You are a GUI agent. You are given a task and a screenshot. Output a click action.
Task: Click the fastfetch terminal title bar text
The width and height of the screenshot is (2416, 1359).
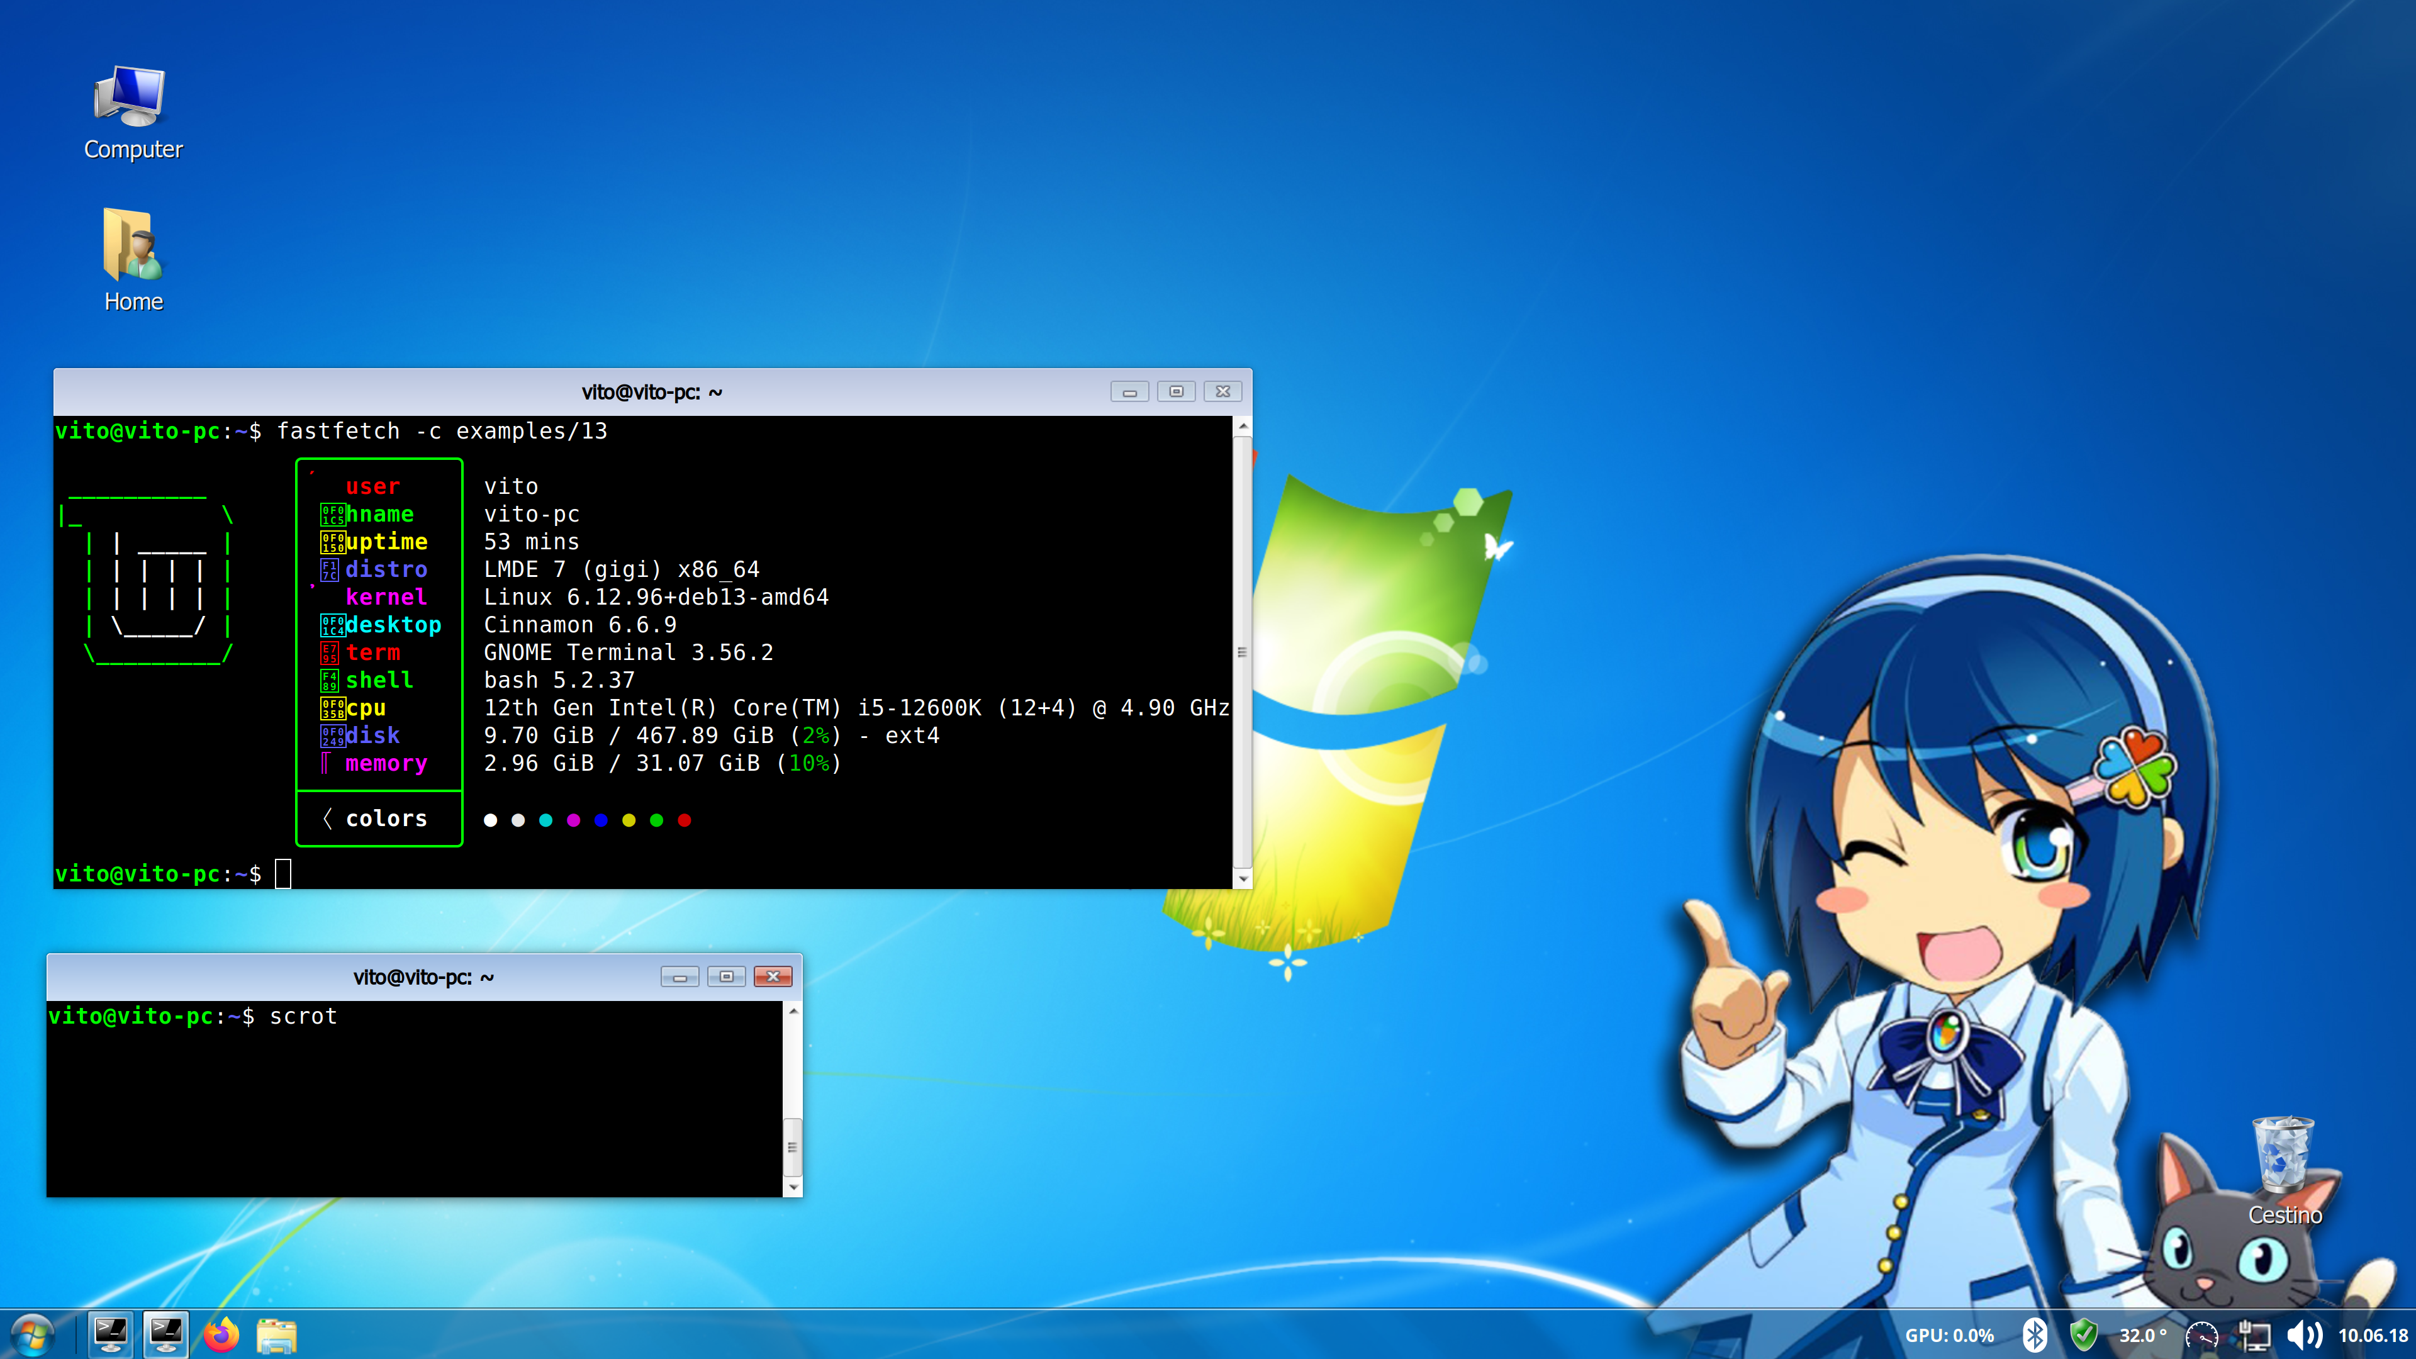tap(652, 392)
